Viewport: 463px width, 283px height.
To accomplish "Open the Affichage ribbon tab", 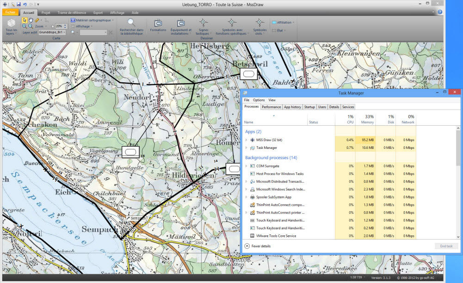I will click(117, 12).
